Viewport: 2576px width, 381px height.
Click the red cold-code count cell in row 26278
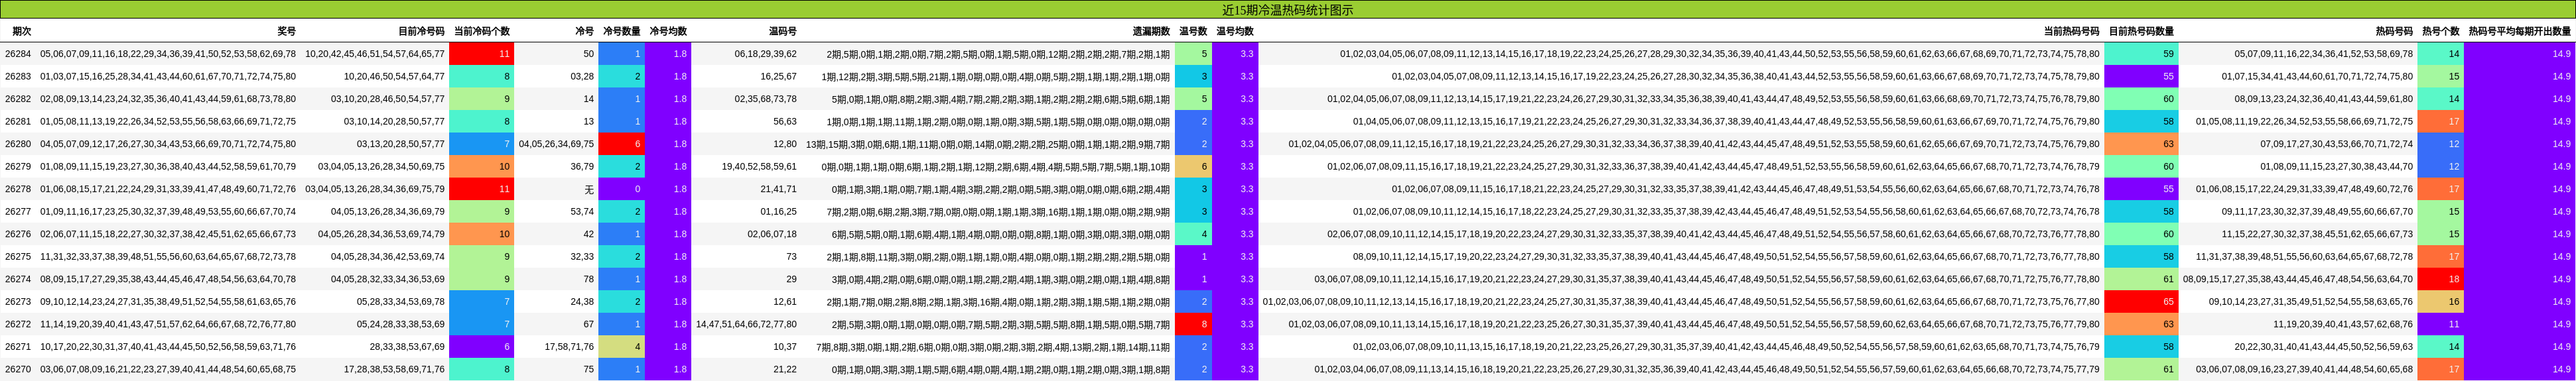481,189
